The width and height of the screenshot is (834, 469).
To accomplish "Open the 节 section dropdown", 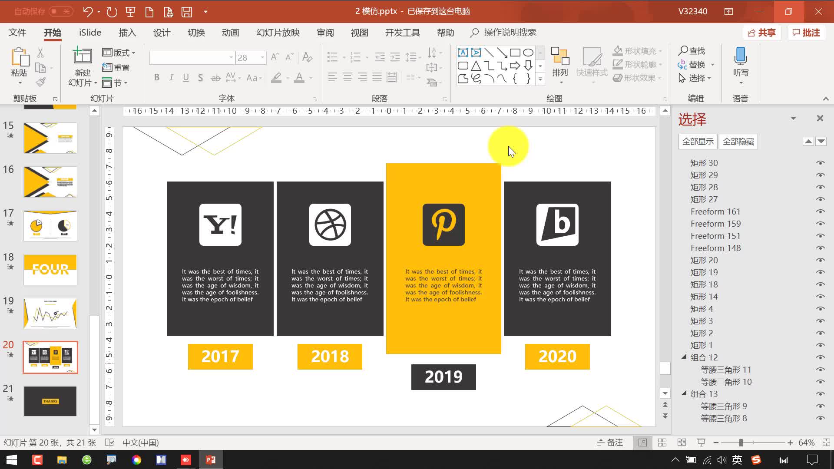I will coord(115,83).
